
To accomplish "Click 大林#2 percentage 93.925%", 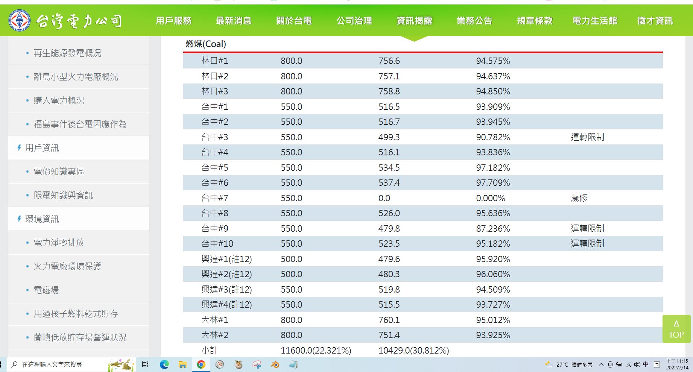I will 493,335.
